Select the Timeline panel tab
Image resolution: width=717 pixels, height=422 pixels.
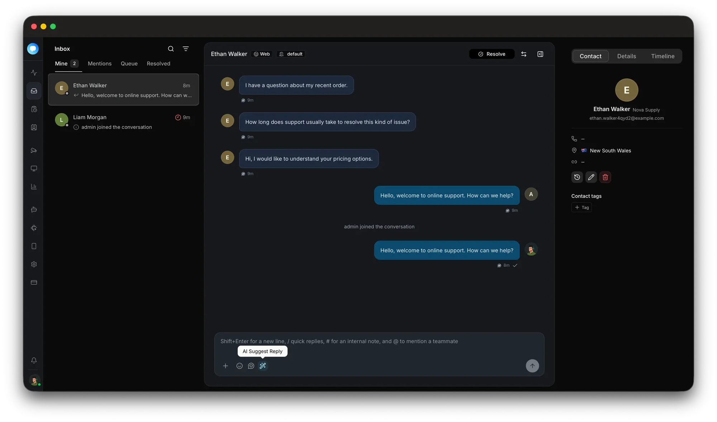pos(663,56)
